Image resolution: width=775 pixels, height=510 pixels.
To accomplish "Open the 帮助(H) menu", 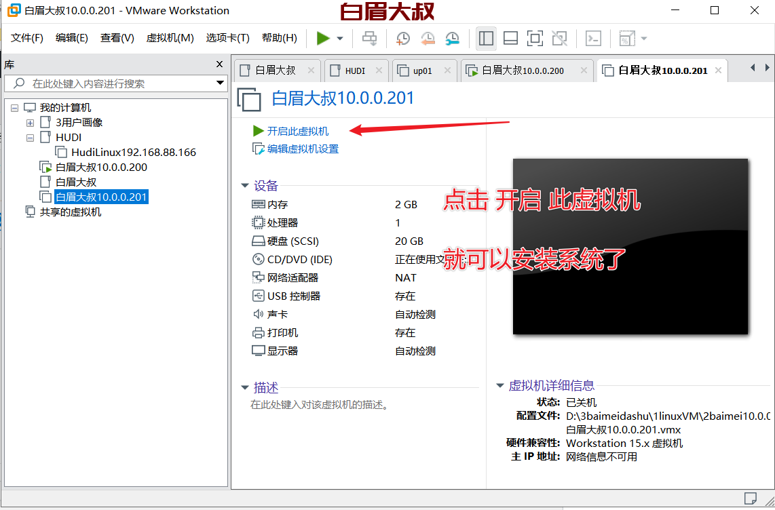I will click(279, 38).
